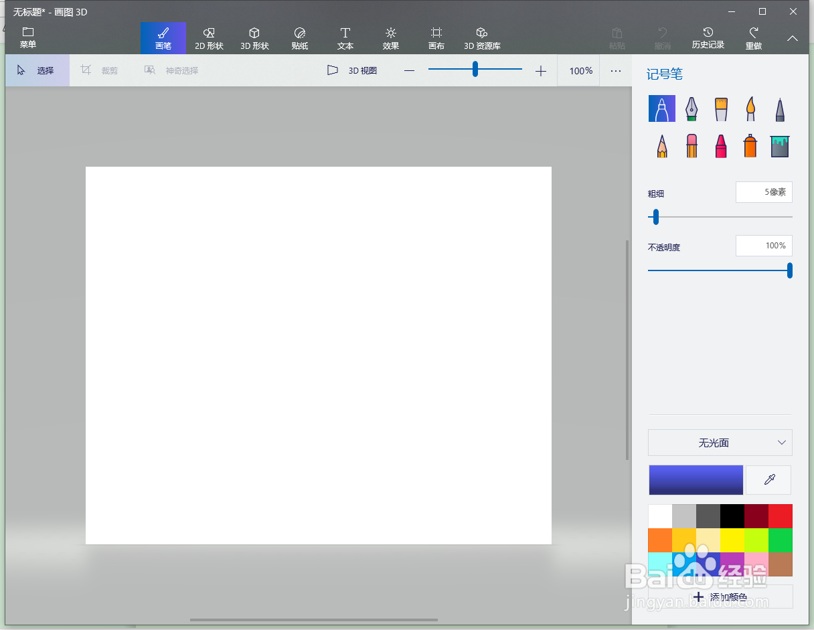Switch to the 2D 形状 tab
This screenshot has height=630, width=814.
(209, 38)
